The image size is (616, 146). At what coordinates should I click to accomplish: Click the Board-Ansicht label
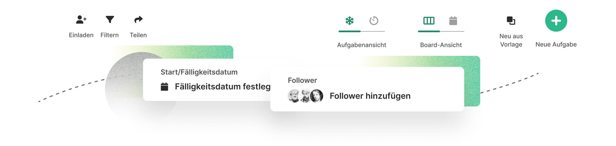(441, 45)
